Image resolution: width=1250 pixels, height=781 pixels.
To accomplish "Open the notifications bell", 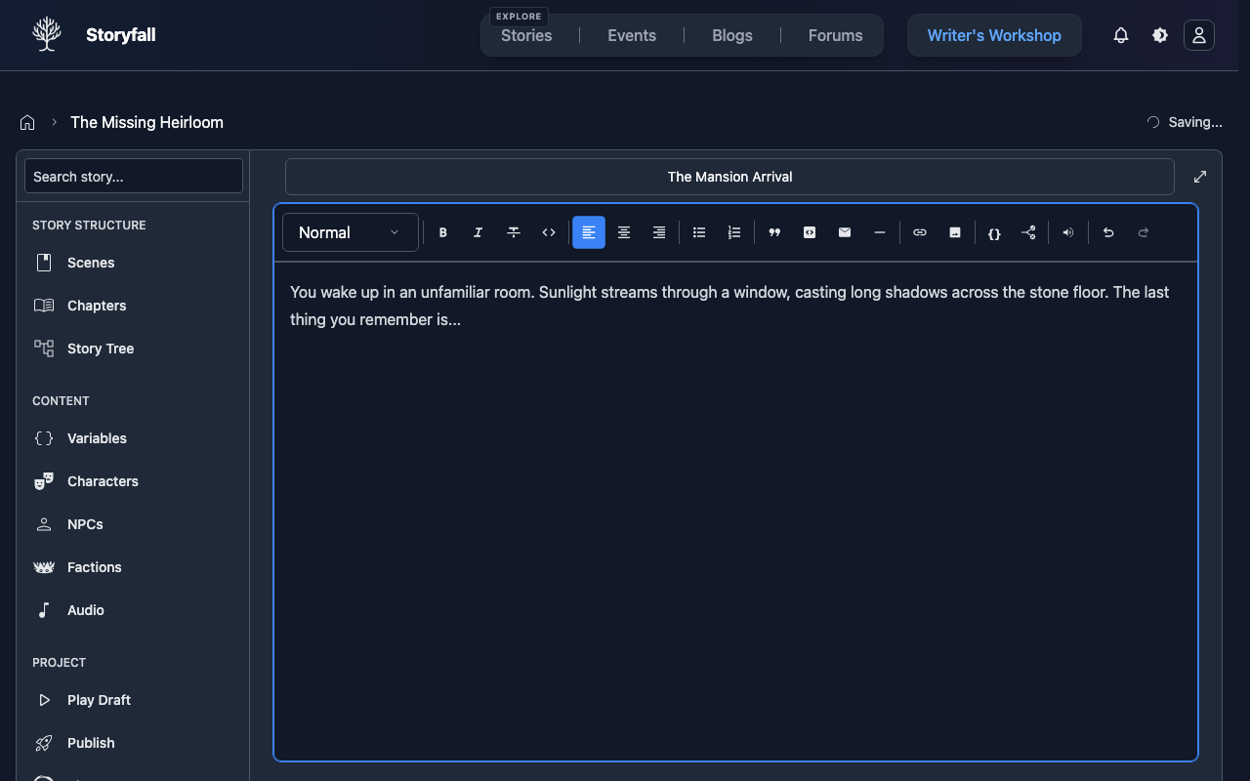I will coord(1120,35).
